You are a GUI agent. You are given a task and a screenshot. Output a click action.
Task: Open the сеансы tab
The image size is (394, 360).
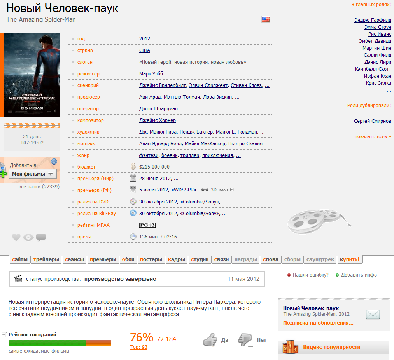pyautogui.click(x=74, y=259)
